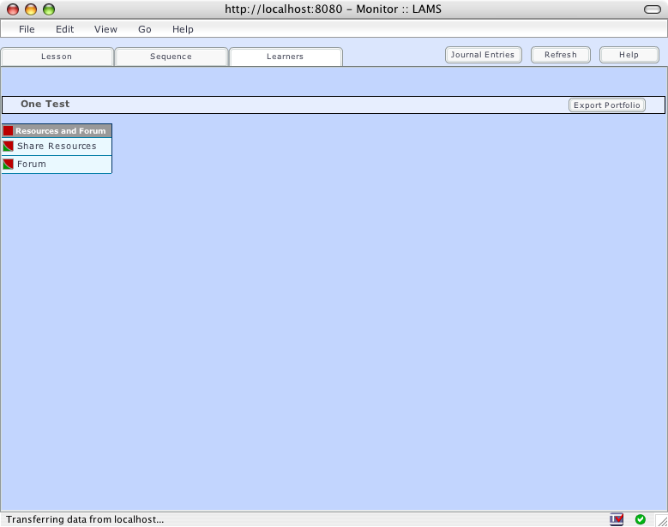Click the Help button beside Refresh
Screen dimensions: 668x527
tap(629, 55)
